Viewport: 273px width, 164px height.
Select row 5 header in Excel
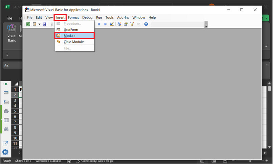(x=15, y=111)
